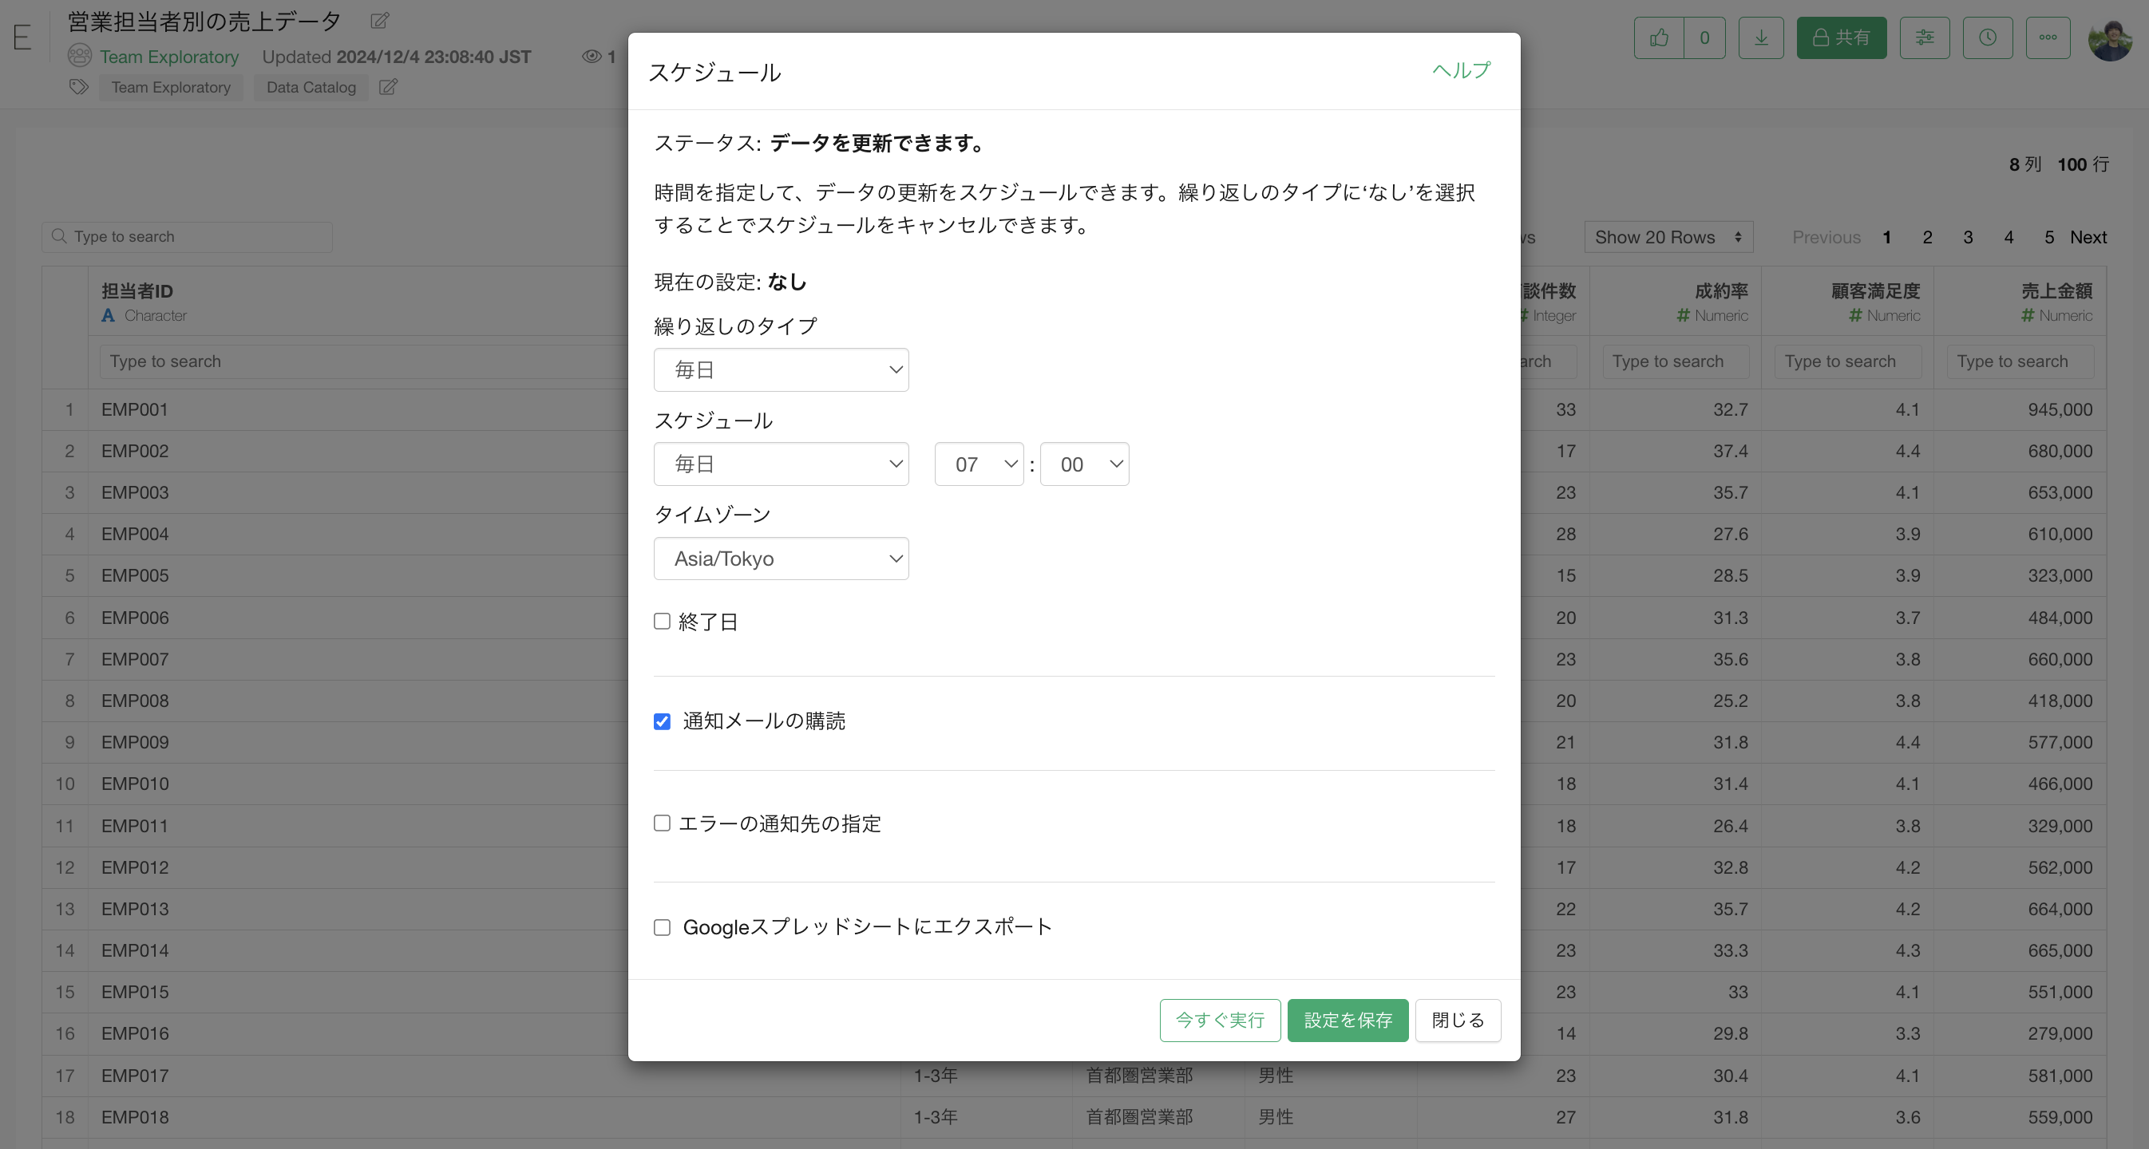2149x1149 pixels.
Task: Open the minute dropdown showing 00
Action: (1085, 464)
